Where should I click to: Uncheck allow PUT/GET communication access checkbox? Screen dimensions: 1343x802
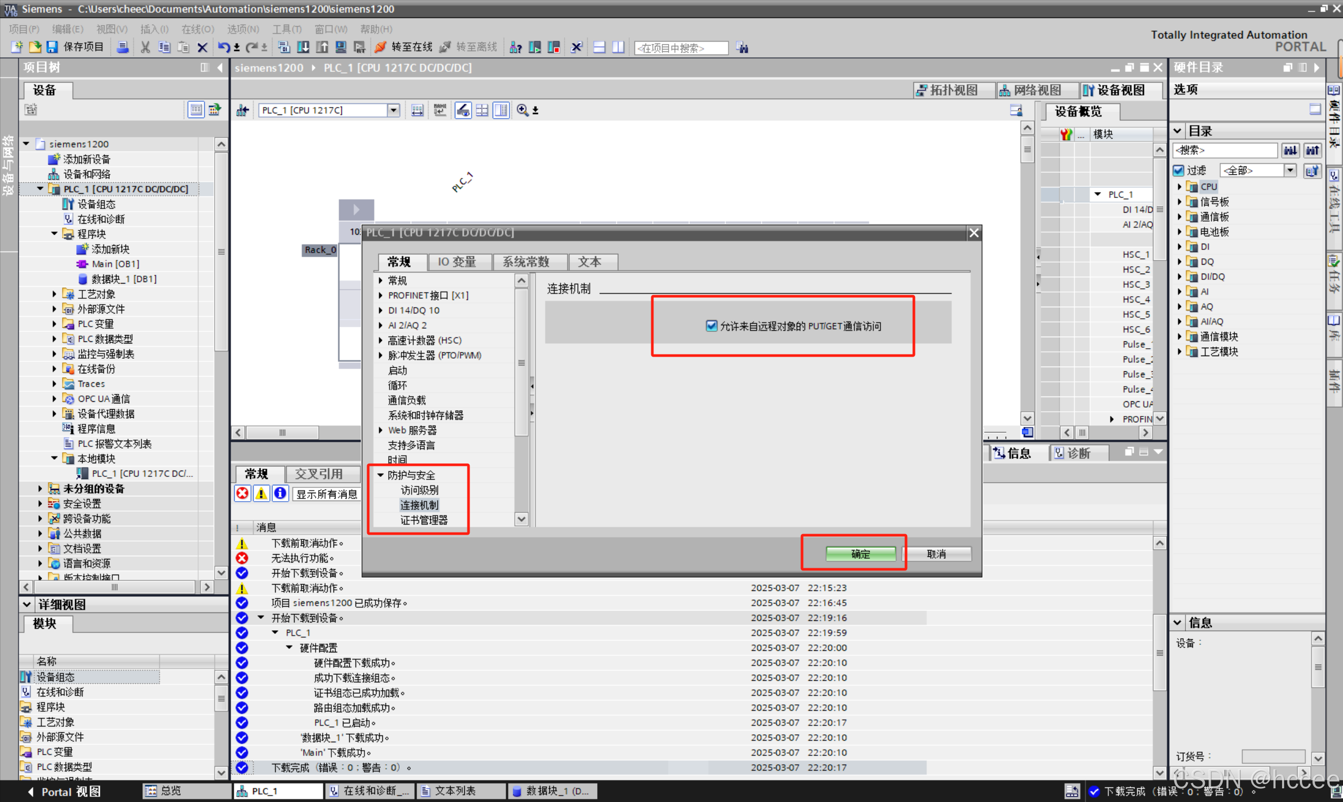(x=711, y=326)
